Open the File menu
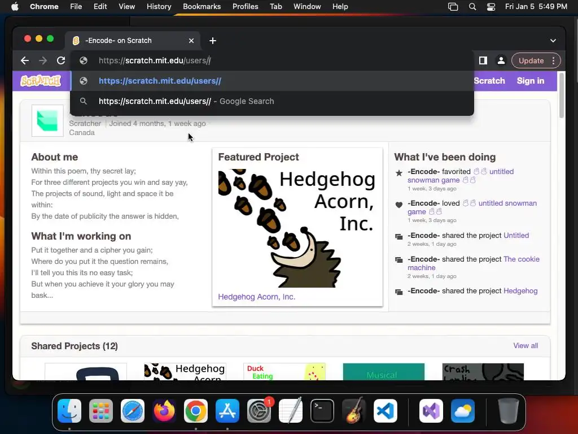Screen dimensions: 578x434 coord(76,7)
